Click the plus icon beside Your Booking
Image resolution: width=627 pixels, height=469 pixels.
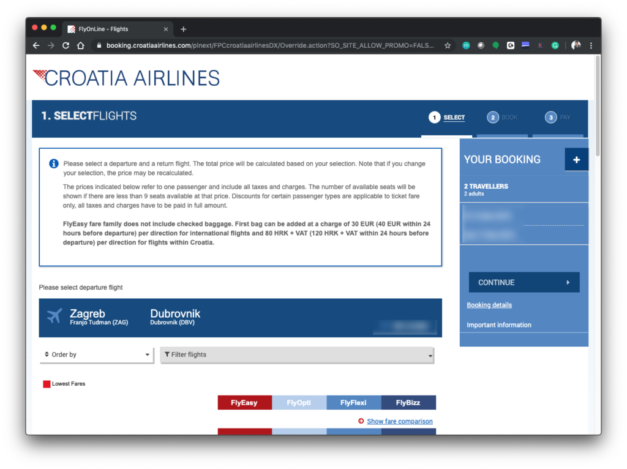click(x=576, y=160)
